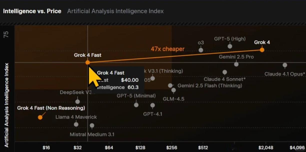Click the Mistral Medium 3.1 dot
306x152 pixels.
tap(92, 126)
